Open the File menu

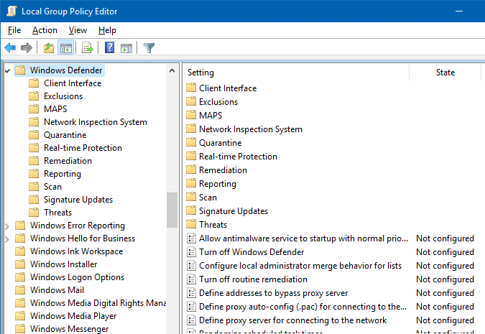14,30
